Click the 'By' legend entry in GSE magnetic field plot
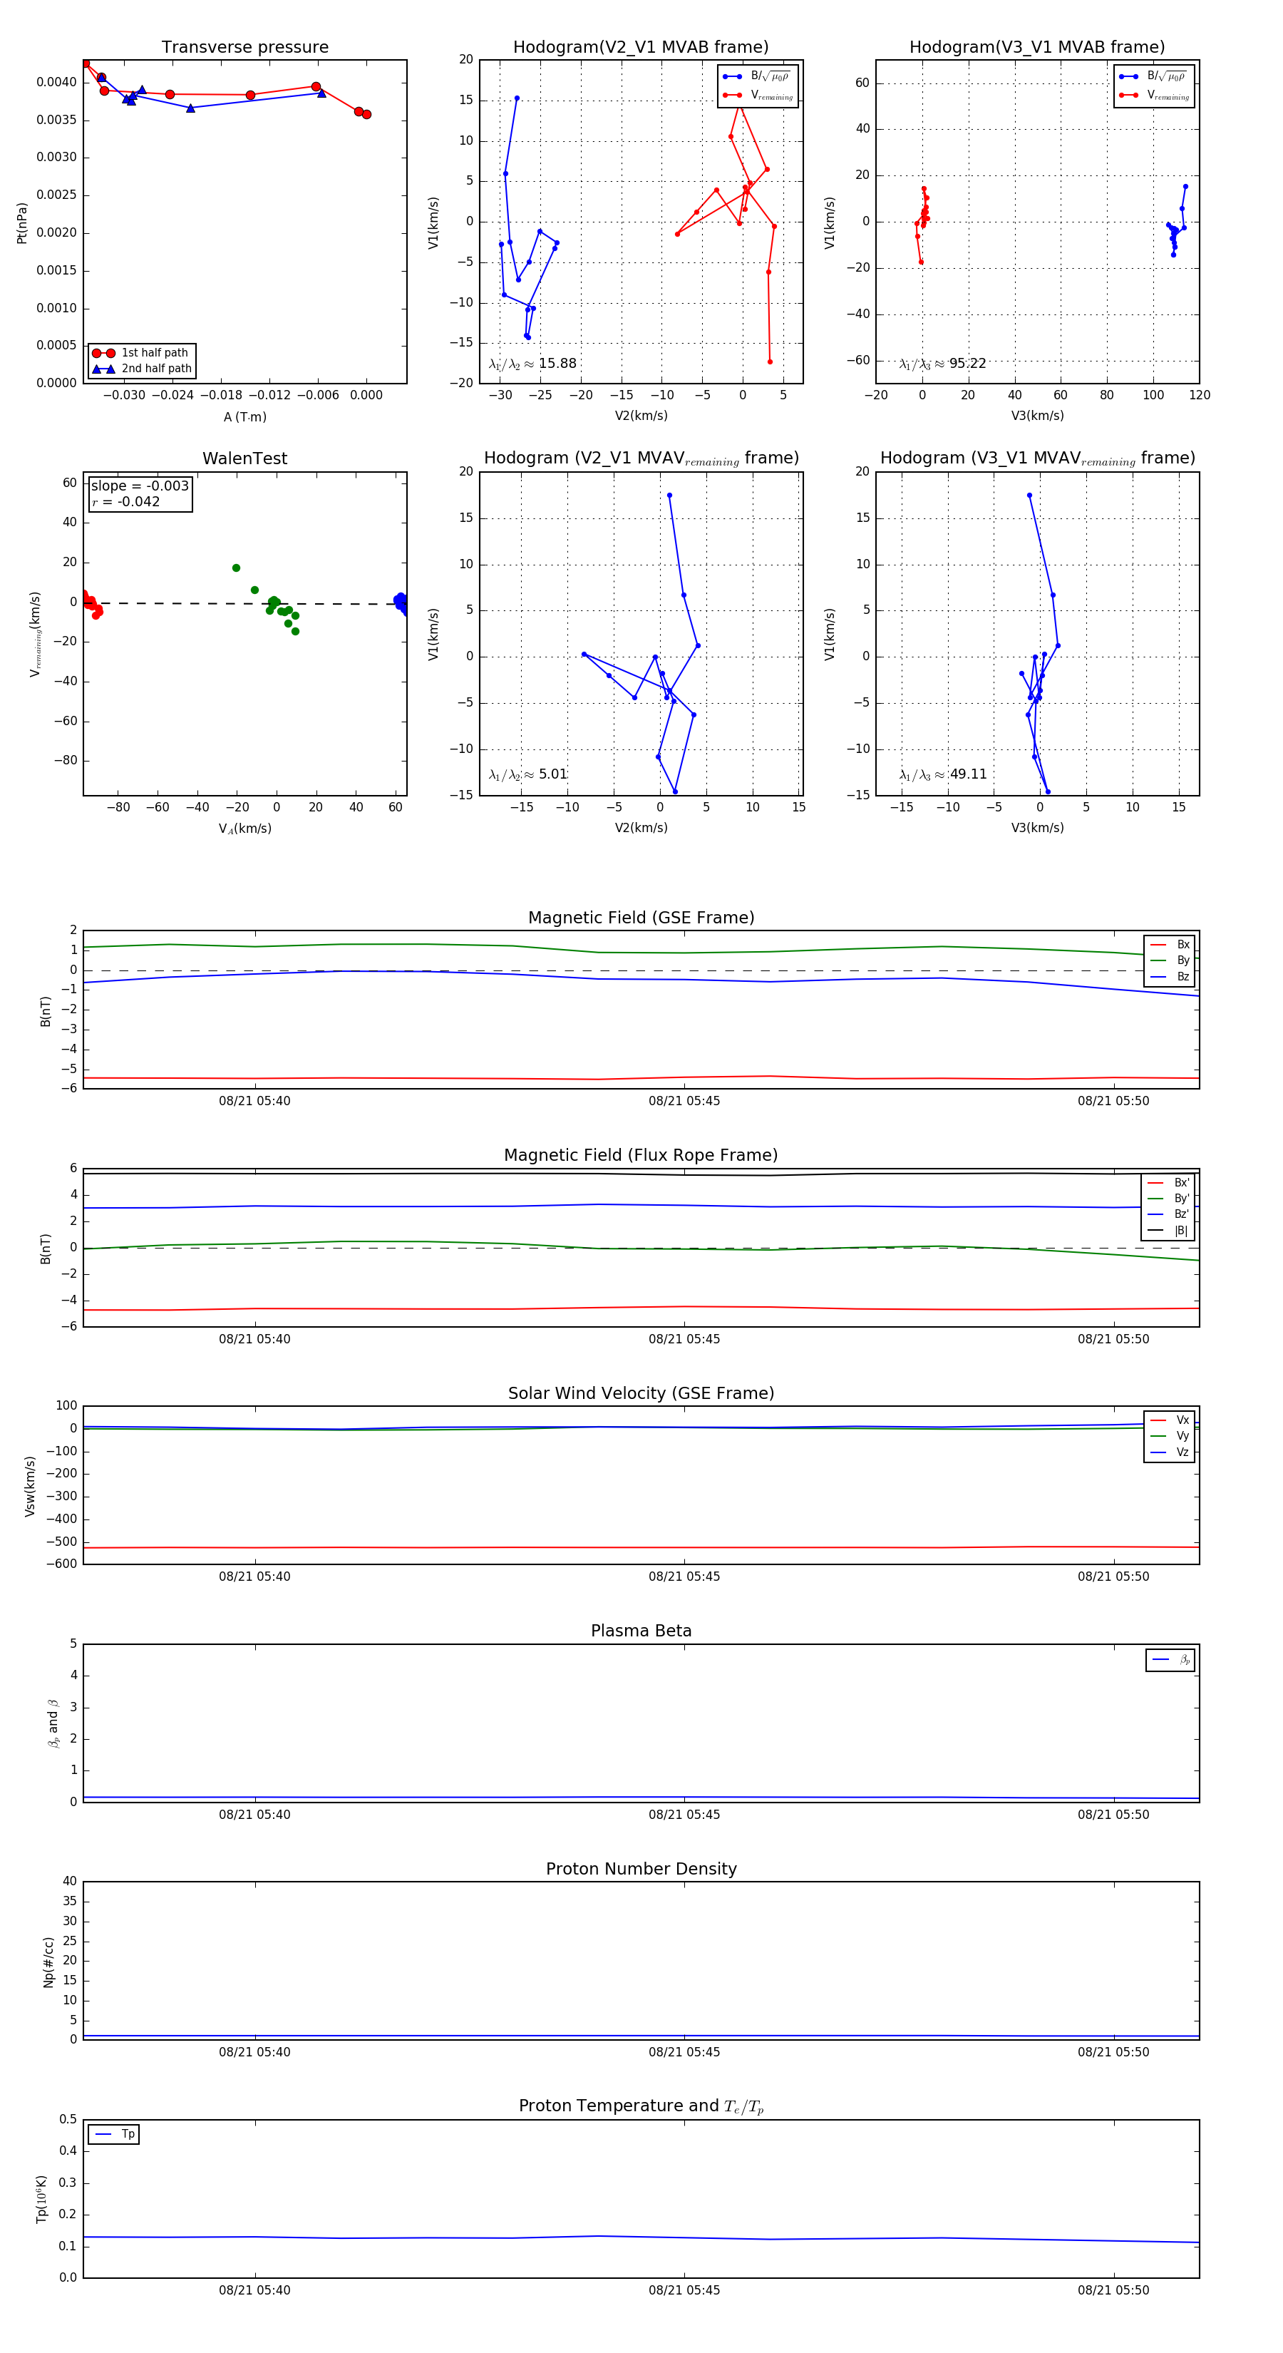 coord(1170,960)
